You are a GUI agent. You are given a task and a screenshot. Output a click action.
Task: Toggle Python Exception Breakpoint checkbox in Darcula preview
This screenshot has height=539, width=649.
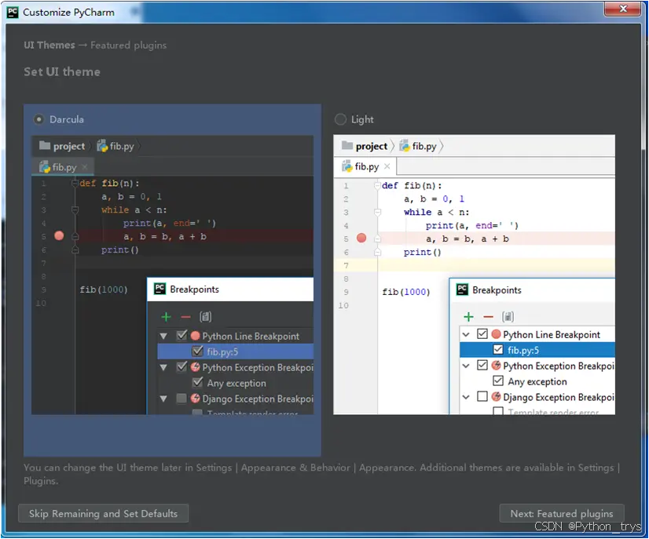click(181, 366)
